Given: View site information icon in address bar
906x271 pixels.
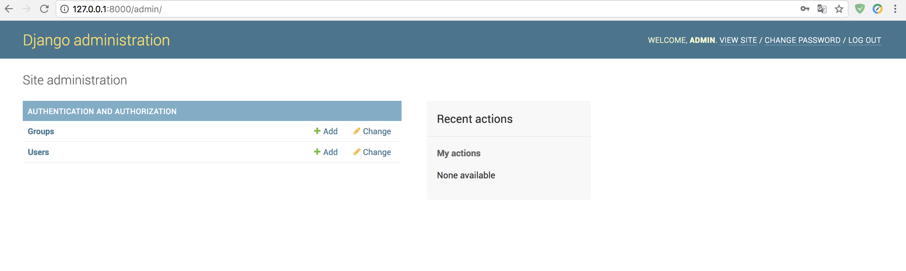Looking at the screenshot, I should point(65,9).
